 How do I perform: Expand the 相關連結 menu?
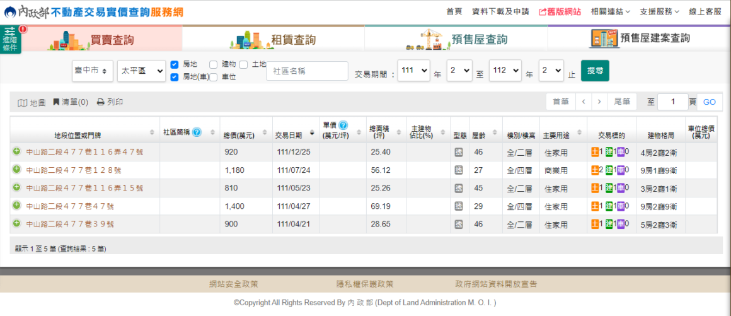(610, 12)
